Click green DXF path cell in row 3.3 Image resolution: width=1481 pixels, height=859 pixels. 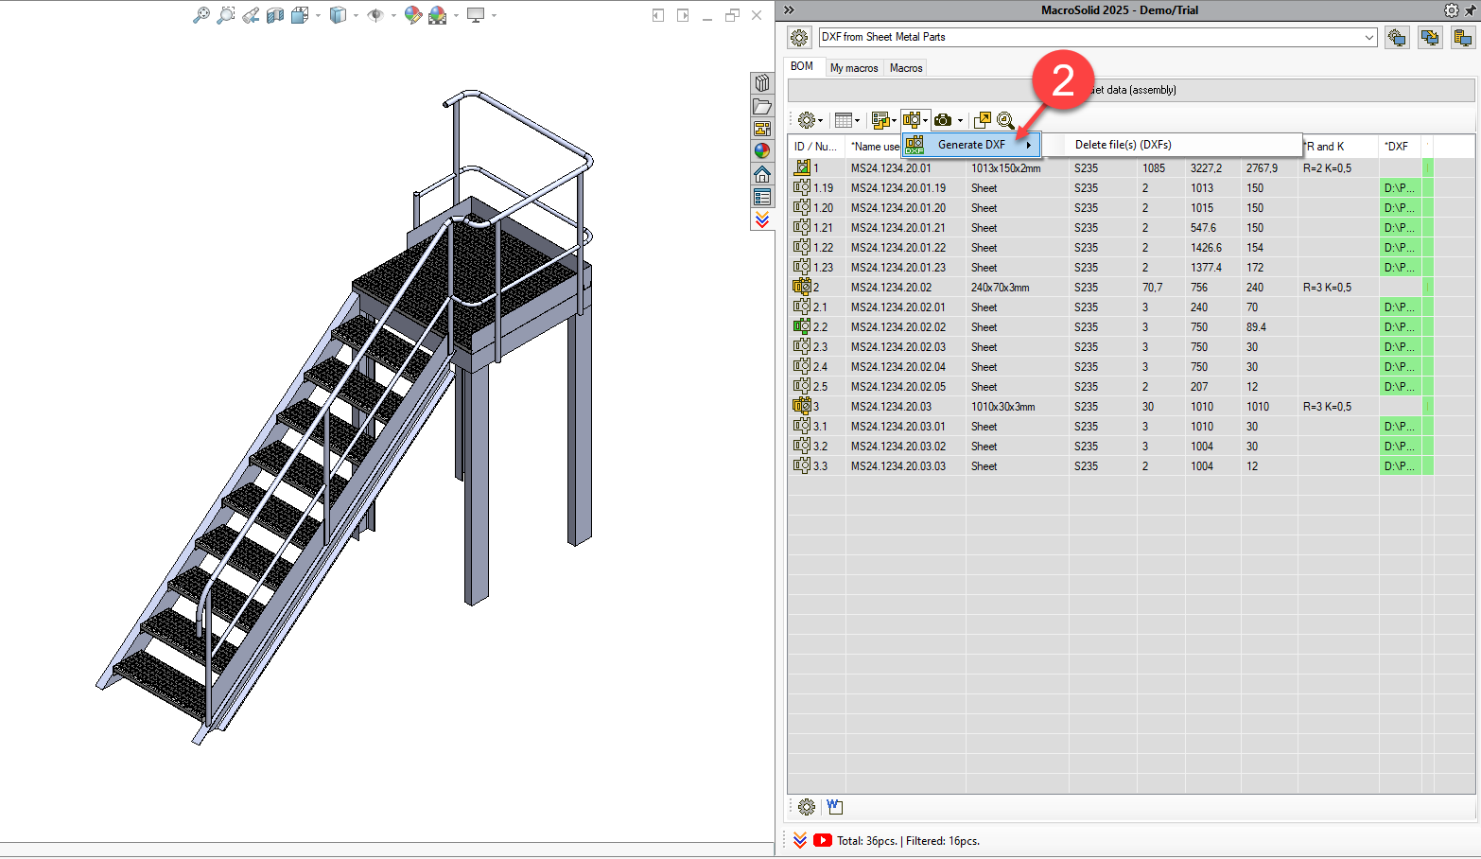[1401, 466]
